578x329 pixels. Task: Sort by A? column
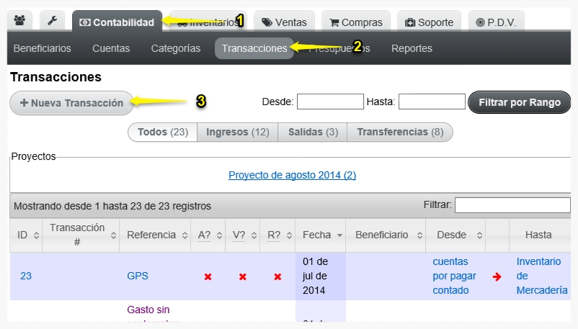208,235
